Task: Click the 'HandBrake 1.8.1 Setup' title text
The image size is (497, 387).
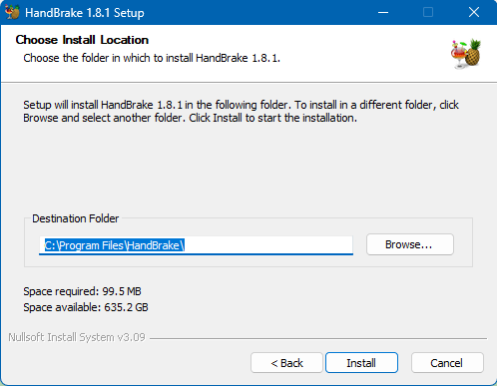Action: 85,13
